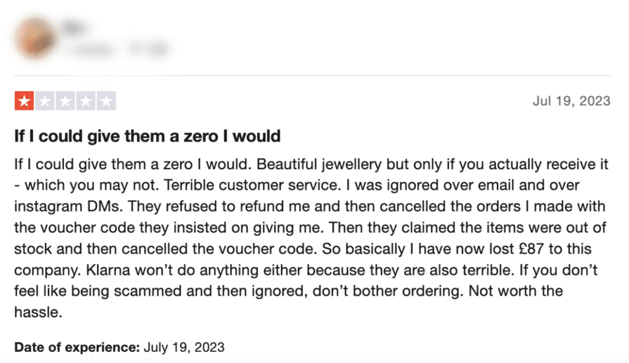Click the horizontal divider below reviewer info

(313, 75)
